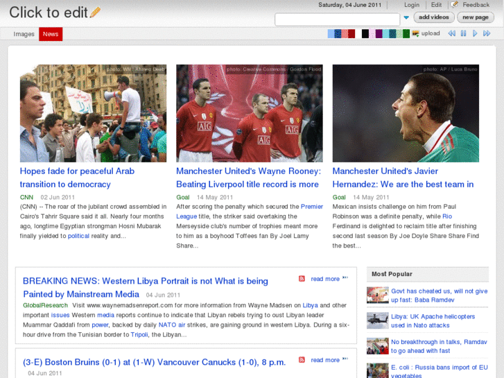Open 'Libya: UK Apache helicopters' story
The width and height of the screenshot is (504, 378).
point(433,320)
